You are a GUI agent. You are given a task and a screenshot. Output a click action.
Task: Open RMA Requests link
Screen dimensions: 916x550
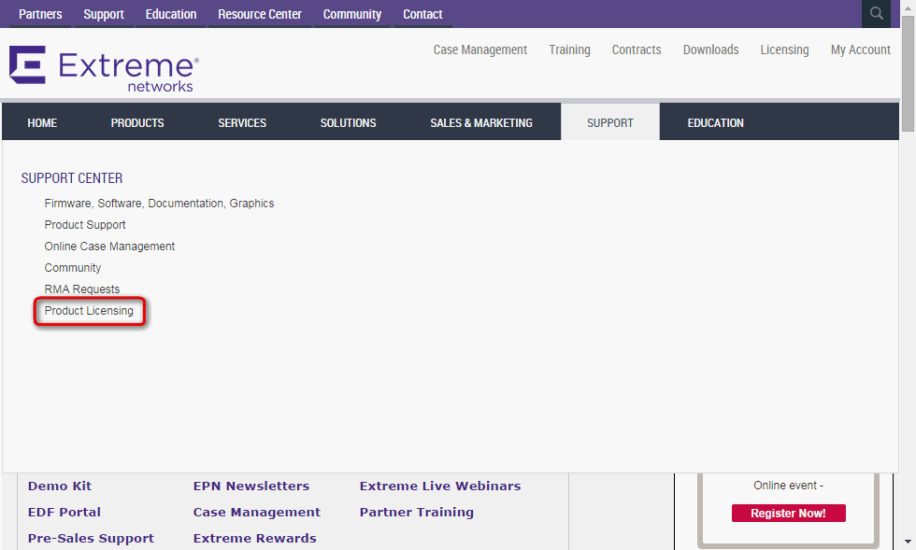pyautogui.click(x=82, y=289)
